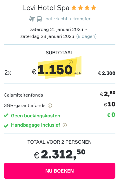This screenshot has height=183, width=118.
Task: Click the hotel star rating
Action: (84, 8)
